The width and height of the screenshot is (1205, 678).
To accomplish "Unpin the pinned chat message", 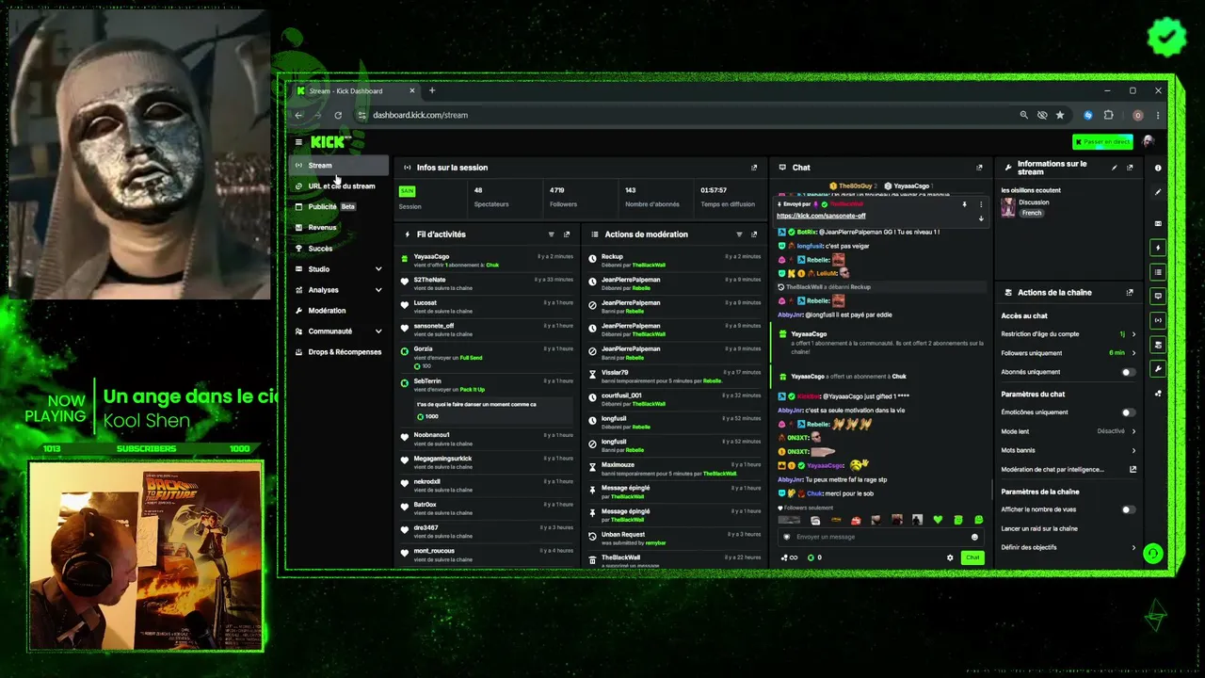I will (x=964, y=204).
